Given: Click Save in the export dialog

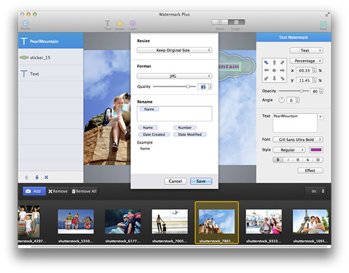Looking at the screenshot, I should 201,181.
